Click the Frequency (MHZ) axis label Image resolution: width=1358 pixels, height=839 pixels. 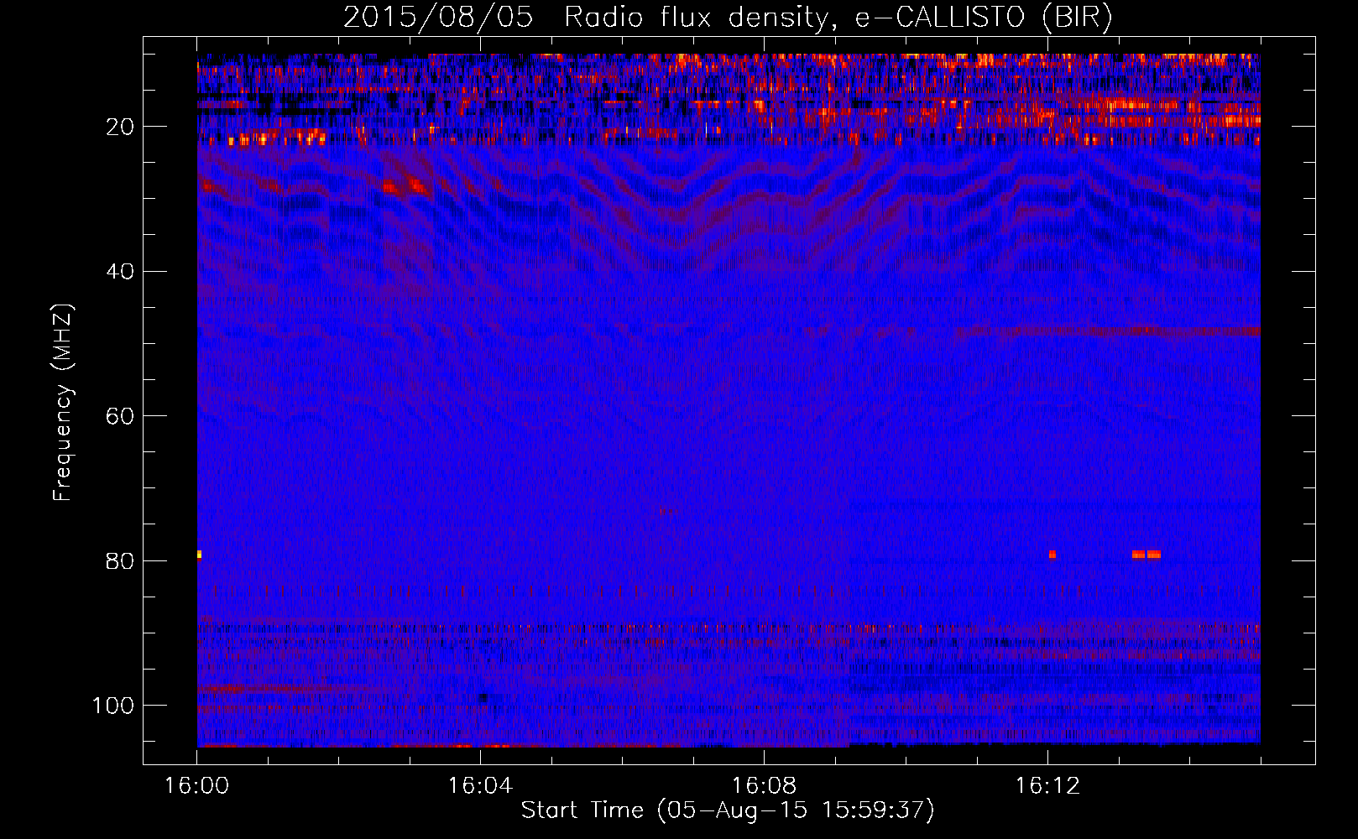point(63,403)
